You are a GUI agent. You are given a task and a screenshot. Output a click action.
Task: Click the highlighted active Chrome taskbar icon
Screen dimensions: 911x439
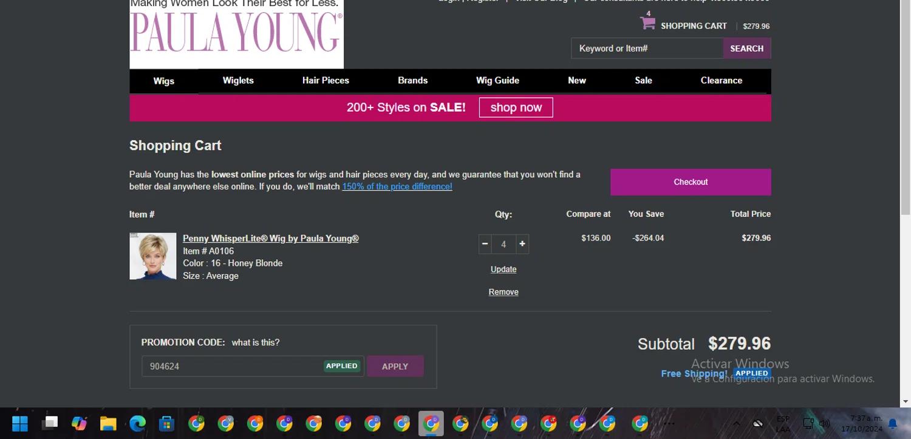[x=431, y=423]
